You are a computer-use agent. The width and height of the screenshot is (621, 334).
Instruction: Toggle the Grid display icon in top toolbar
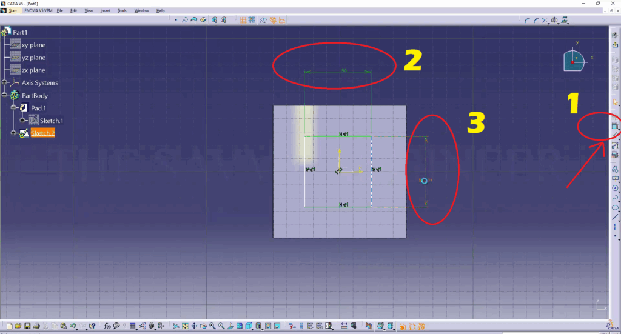tap(243, 20)
